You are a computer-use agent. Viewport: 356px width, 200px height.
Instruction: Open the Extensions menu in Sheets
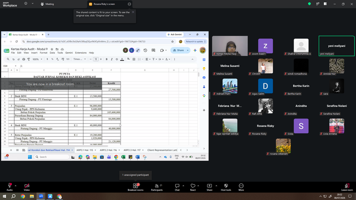pos(81,53)
